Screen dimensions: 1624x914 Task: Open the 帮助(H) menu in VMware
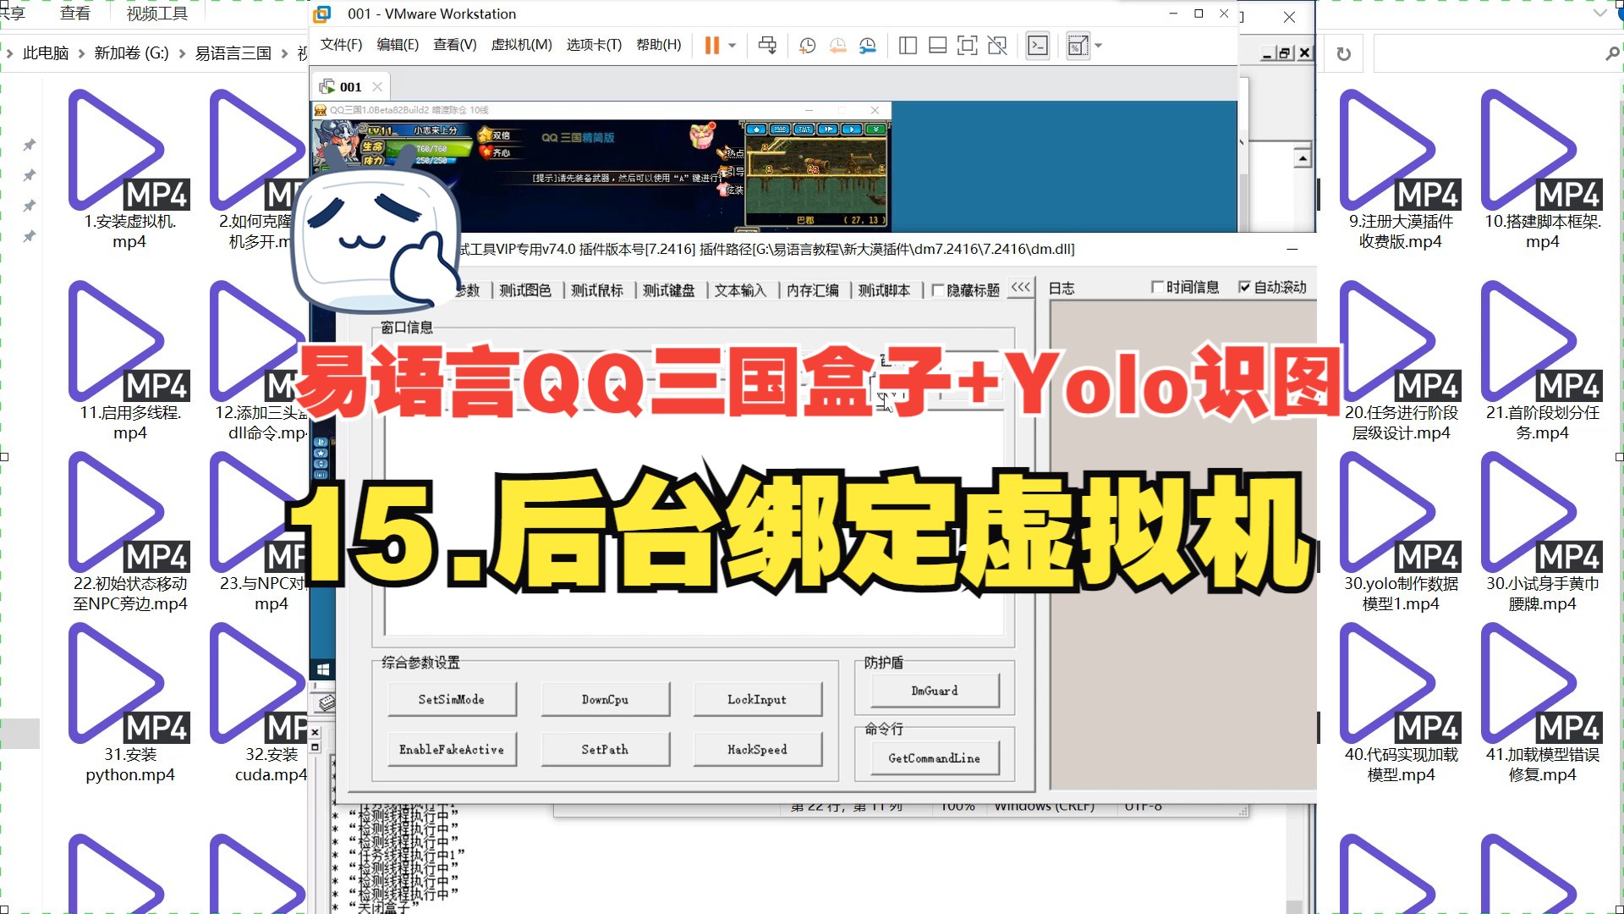[658, 45]
